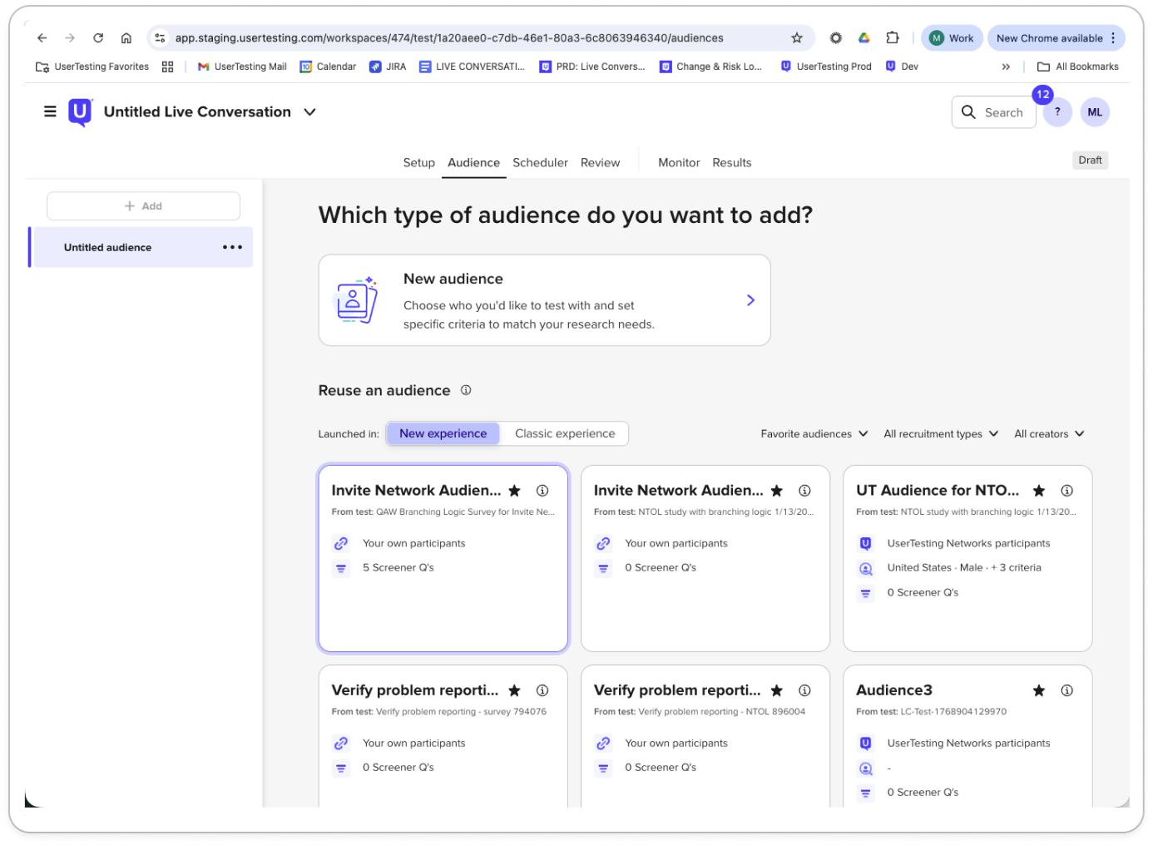Screen dimensions: 1153x845
Task: Select the Classic experience toggle
Action: click(565, 433)
